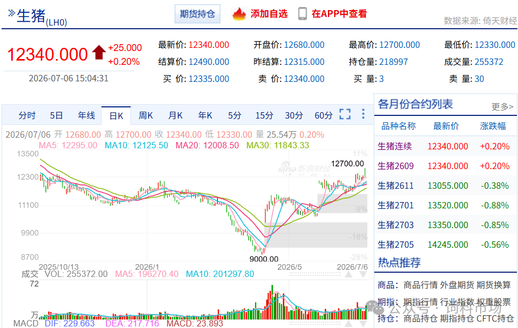Click the 热点推荐 heading

point(399,263)
